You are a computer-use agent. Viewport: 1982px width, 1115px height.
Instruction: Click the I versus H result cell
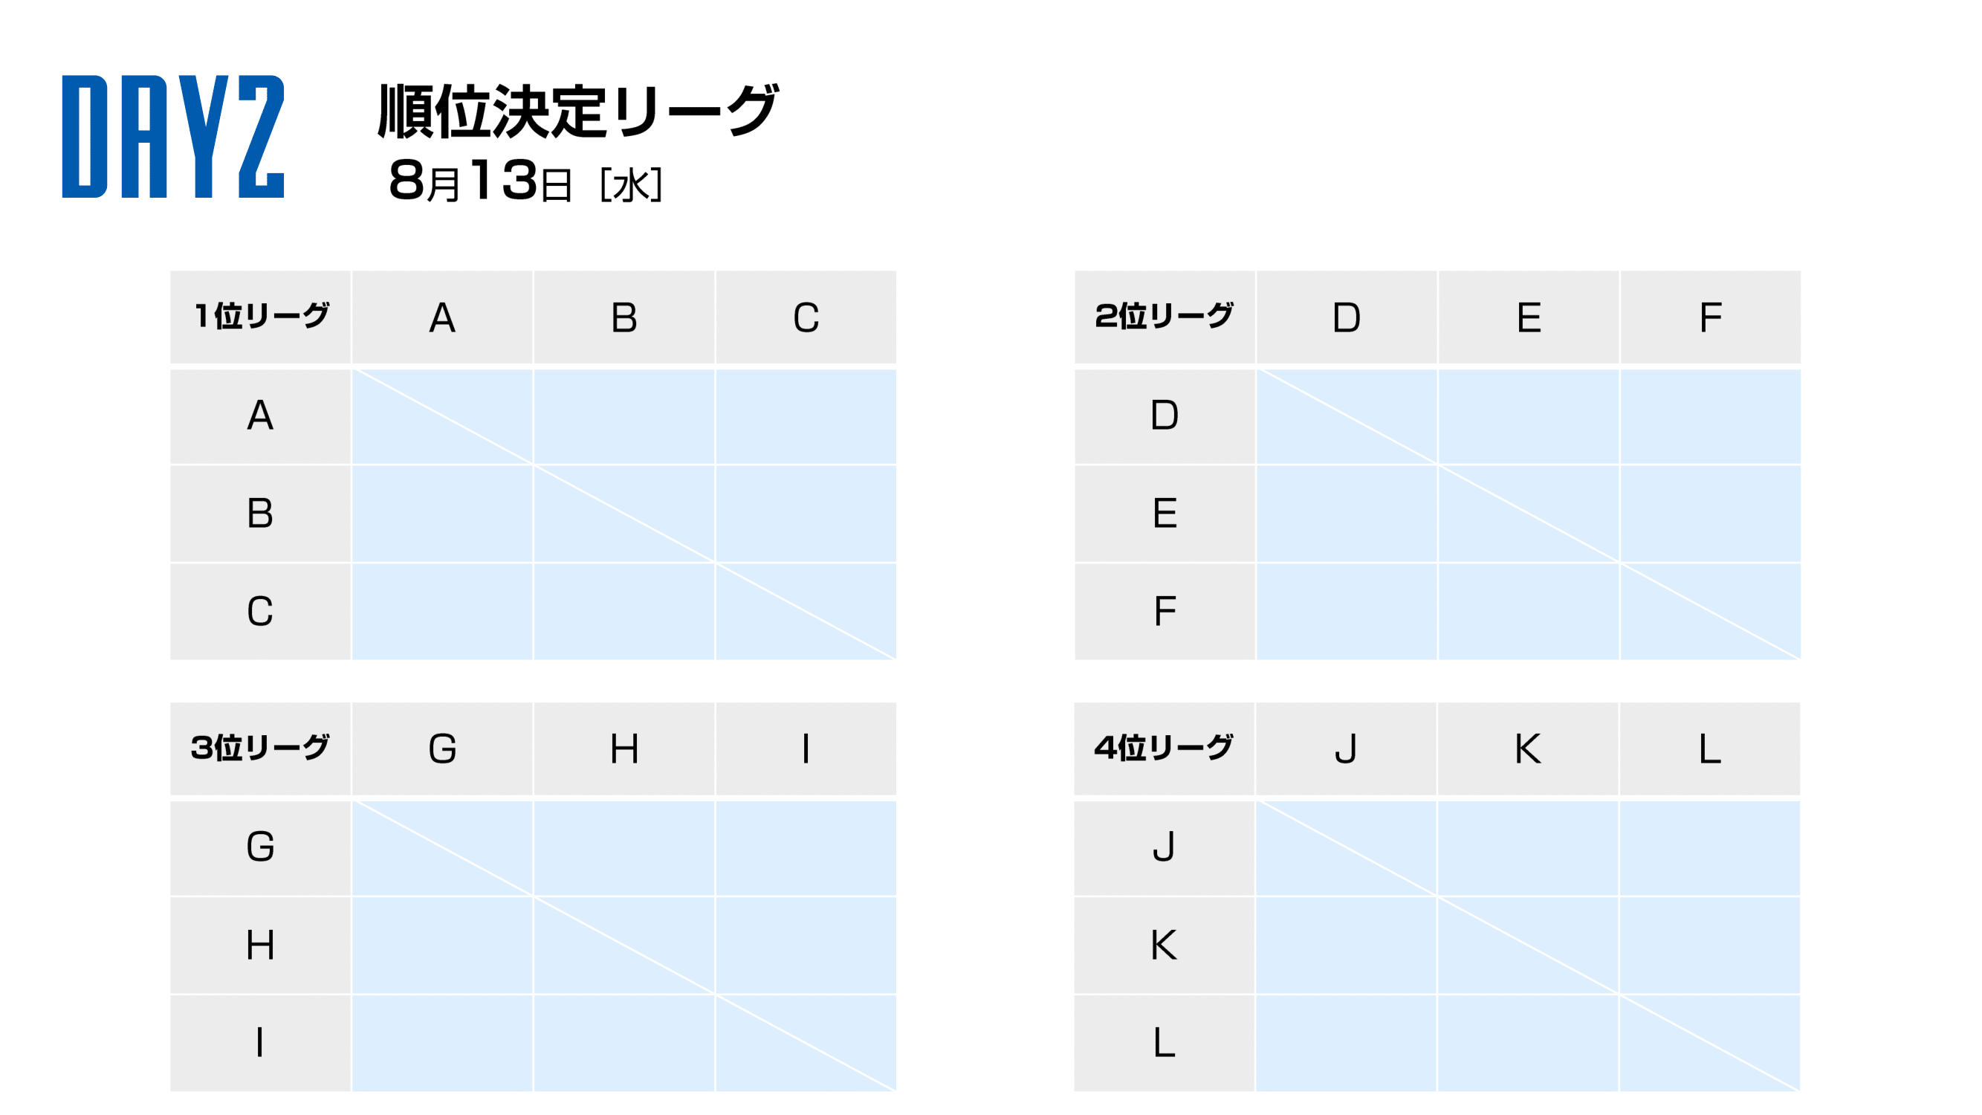point(624,1044)
